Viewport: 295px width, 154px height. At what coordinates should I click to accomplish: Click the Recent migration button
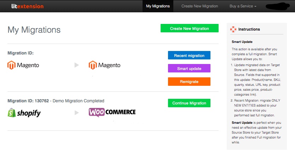pos(189,56)
